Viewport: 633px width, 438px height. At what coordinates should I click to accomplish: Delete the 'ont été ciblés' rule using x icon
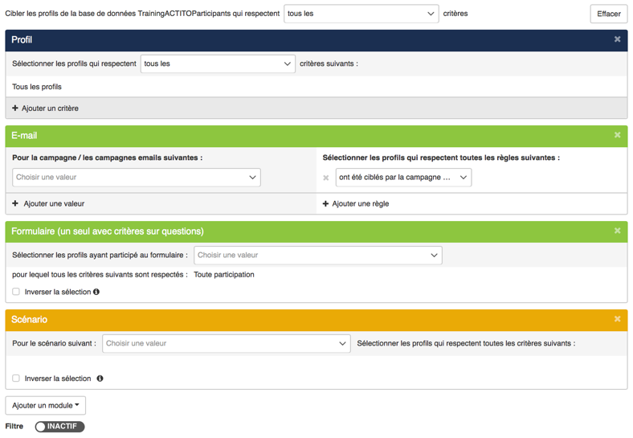click(x=326, y=178)
